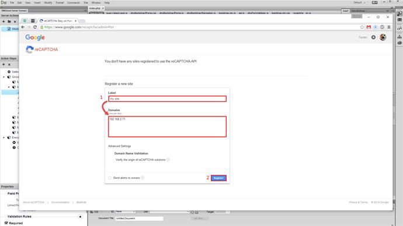Open the About reCAPTCHA footer link
The height and width of the screenshot is (226, 403).
pos(34,203)
